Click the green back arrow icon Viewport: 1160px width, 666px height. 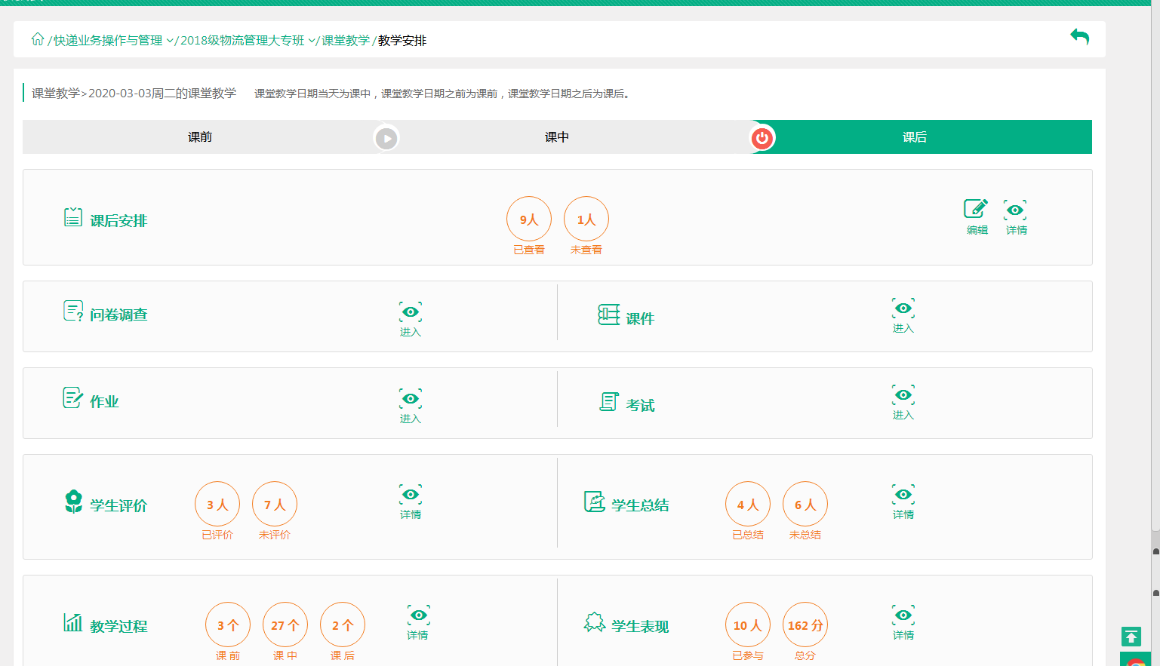(1079, 37)
